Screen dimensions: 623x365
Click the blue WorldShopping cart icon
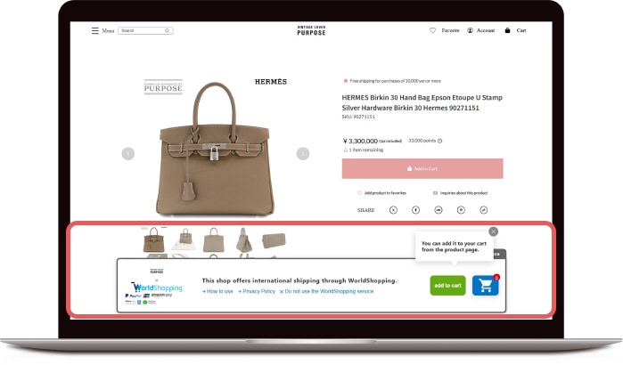pyautogui.click(x=485, y=285)
